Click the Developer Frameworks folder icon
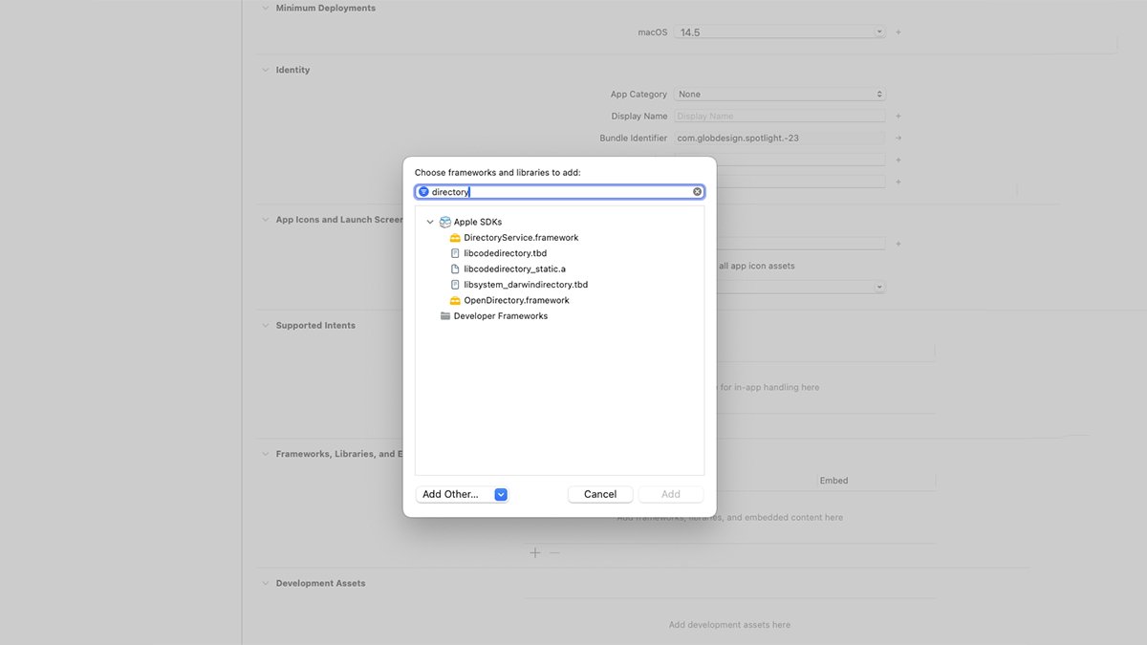 [x=445, y=316]
